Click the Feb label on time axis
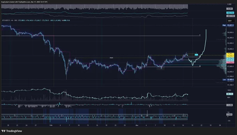The height and width of the screenshot is (135, 237). (x=51, y=125)
